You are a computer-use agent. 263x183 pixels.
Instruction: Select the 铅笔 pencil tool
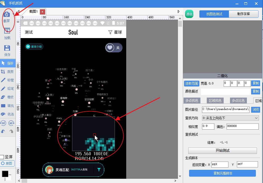coord(8,89)
